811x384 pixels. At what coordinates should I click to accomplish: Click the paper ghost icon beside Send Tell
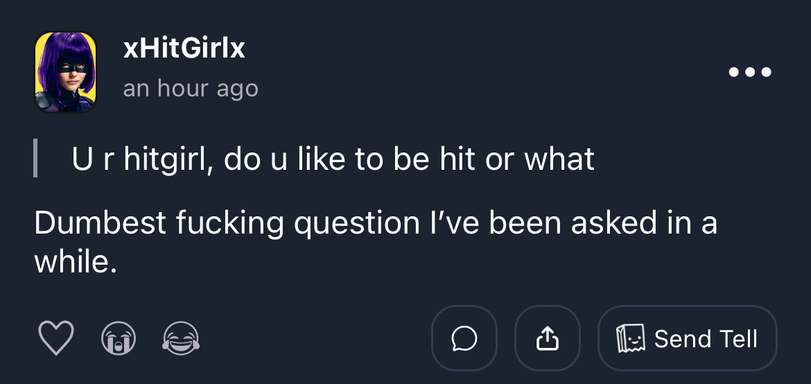point(631,338)
